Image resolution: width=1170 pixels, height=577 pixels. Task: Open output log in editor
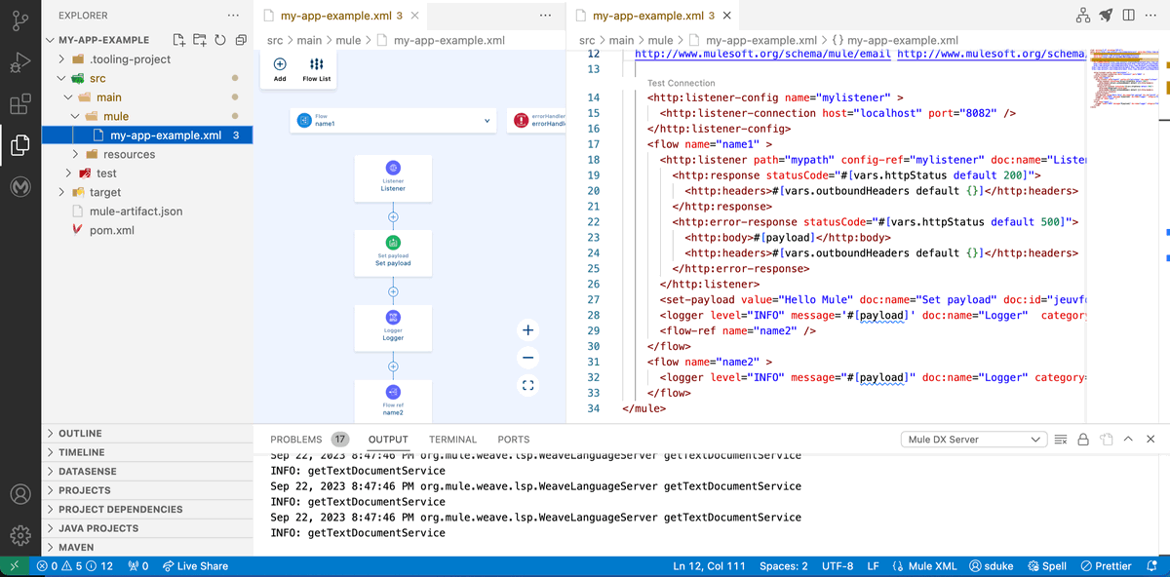[1106, 440]
